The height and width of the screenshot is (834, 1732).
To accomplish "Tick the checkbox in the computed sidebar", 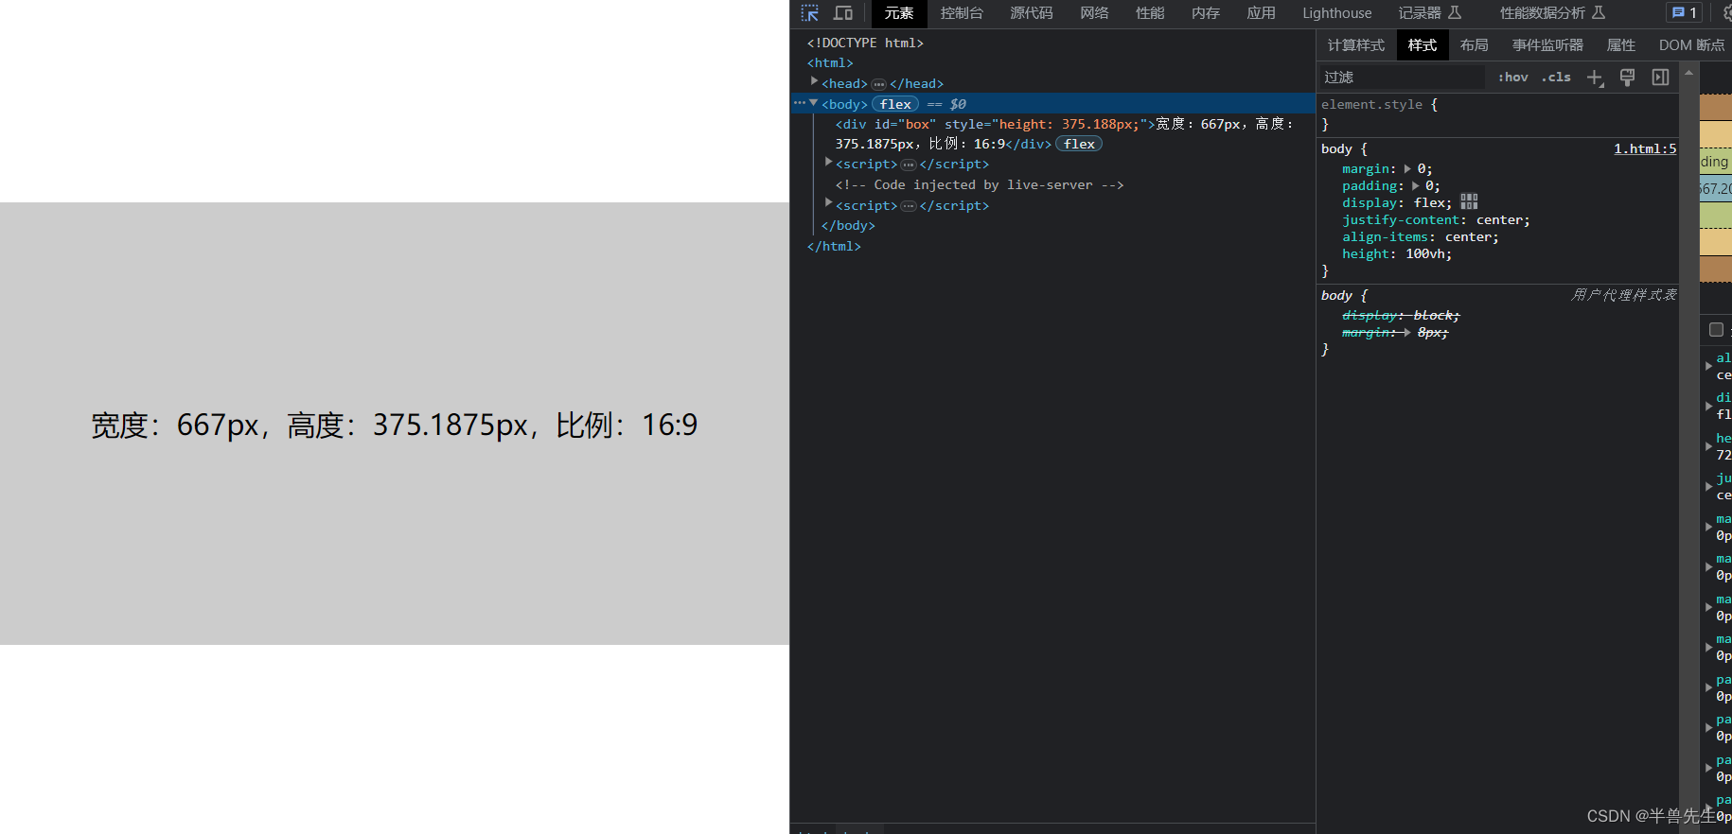I will coord(1716,330).
